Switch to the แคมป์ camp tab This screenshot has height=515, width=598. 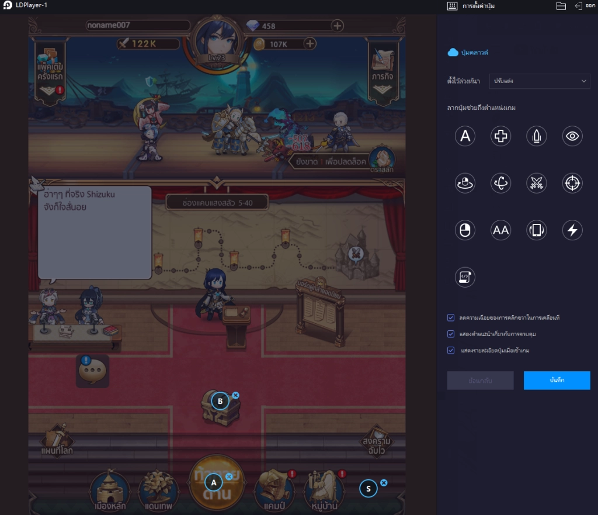pyautogui.click(x=276, y=491)
